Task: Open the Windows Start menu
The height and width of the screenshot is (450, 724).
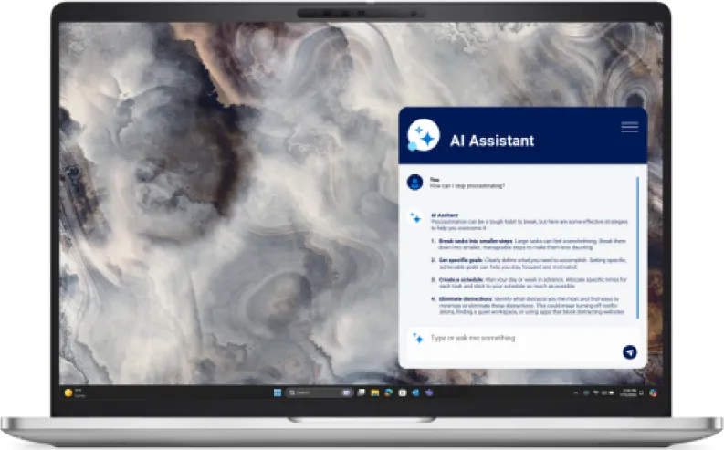Action: [278, 392]
